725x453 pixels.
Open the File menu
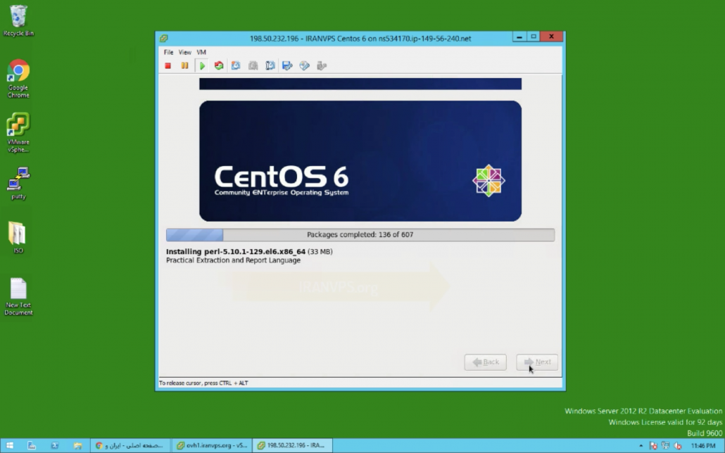pyautogui.click(x=168, y=52)
